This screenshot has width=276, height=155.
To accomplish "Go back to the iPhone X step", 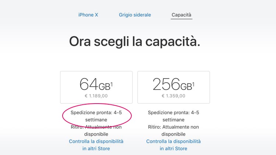I will [x=88, y=15].
